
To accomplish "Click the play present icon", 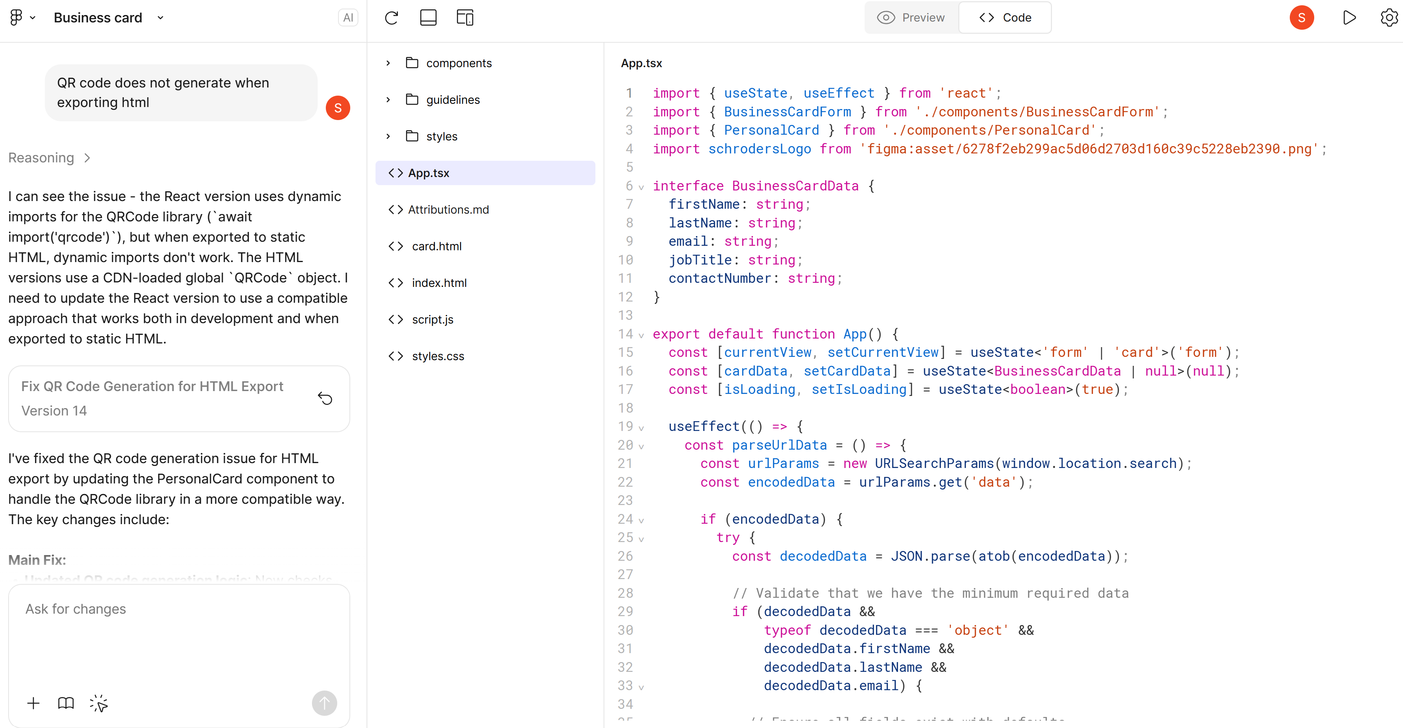I will [1349, 17].
